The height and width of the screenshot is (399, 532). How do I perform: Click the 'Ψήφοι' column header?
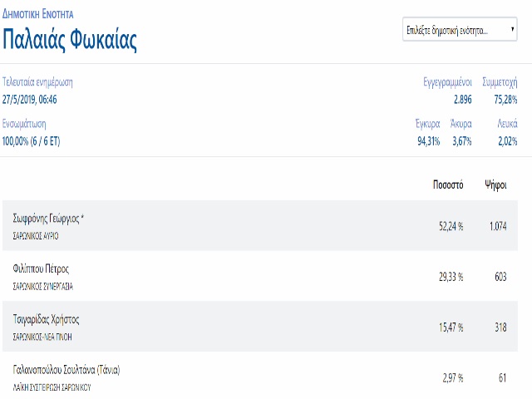pyautogui.click(x=495, y=185)
